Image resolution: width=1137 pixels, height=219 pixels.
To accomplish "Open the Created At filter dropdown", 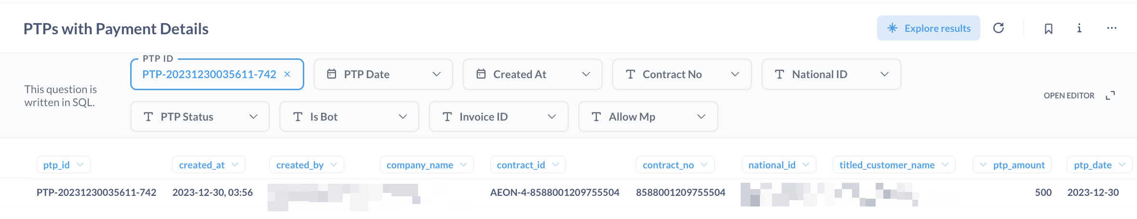I will tap(532, 74).
